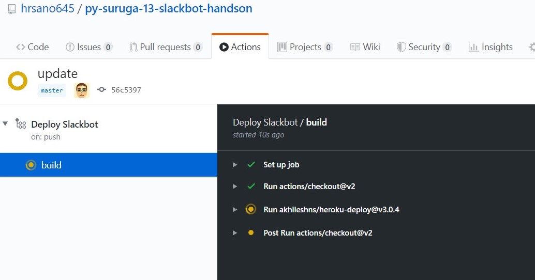This screenshot has height=280, width=535.
Task: Select the build job row
Action: coord(109,165)
